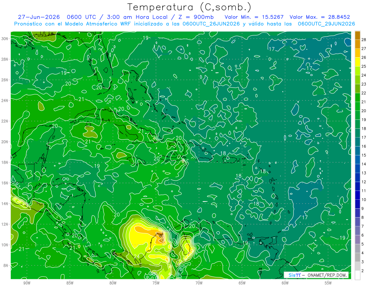Click the "70W" longitude label
The width and height of the screenshot is (372, 287).
coord(199,283)
